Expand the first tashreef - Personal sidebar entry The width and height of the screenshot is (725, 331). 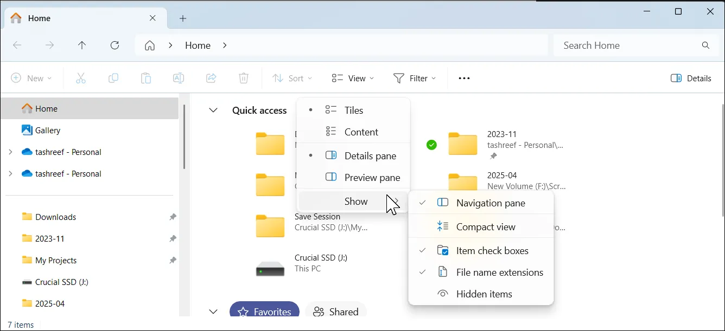pos(11,152)
